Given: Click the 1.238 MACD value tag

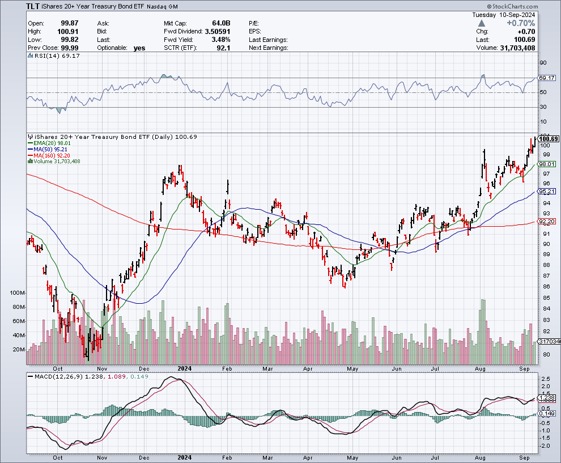Looking at the screenshot, I should click(546, 398).
